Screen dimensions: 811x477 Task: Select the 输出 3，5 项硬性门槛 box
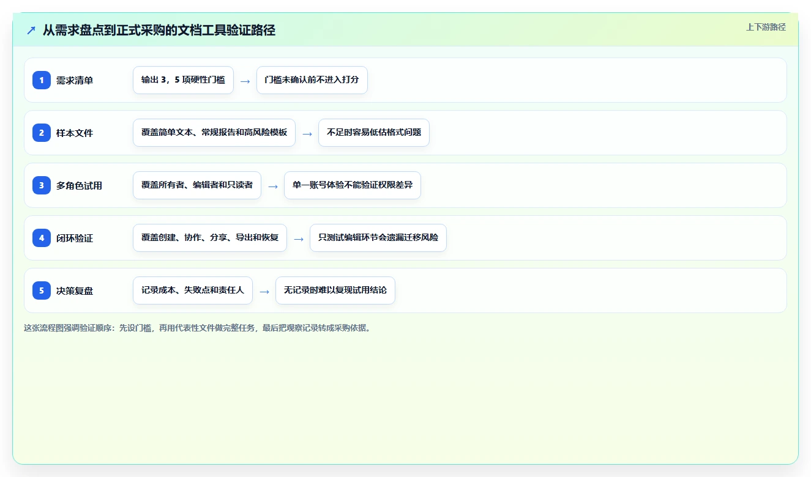click(183, 80)
